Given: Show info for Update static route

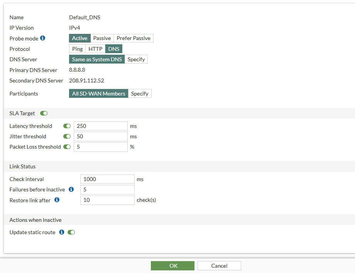Looking at the screenshot, I should (62, 232).
